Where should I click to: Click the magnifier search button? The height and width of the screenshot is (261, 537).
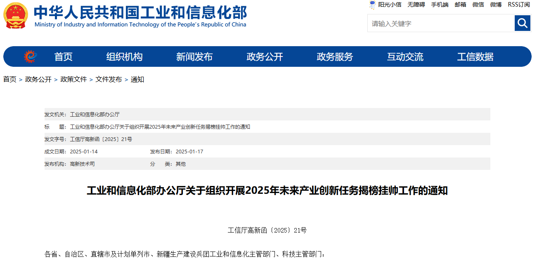(522, 23)
